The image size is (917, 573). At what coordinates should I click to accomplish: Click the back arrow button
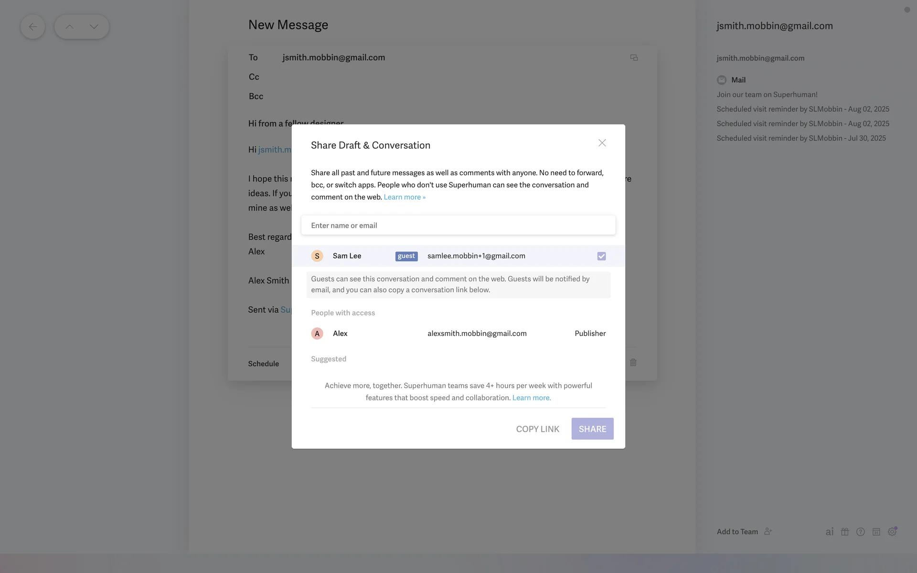click(32, 27)
